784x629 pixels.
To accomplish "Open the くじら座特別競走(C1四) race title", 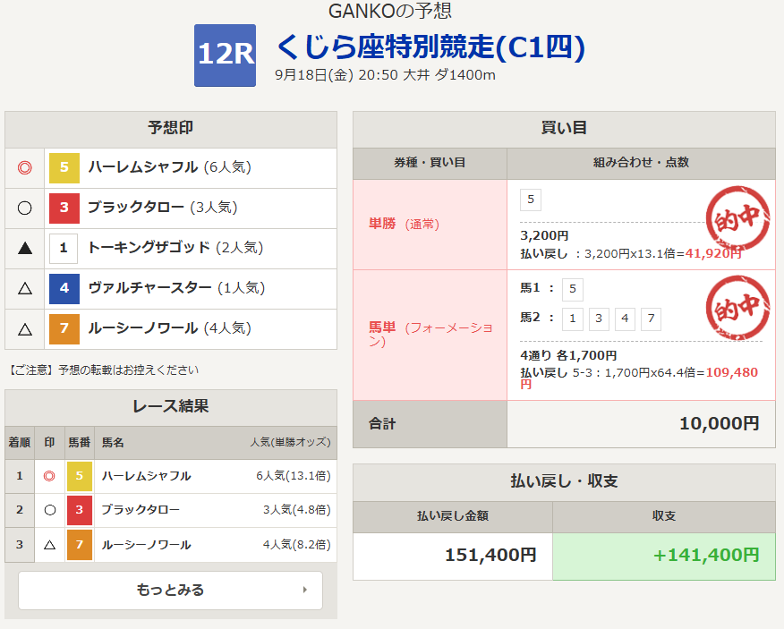I will 430,47.
